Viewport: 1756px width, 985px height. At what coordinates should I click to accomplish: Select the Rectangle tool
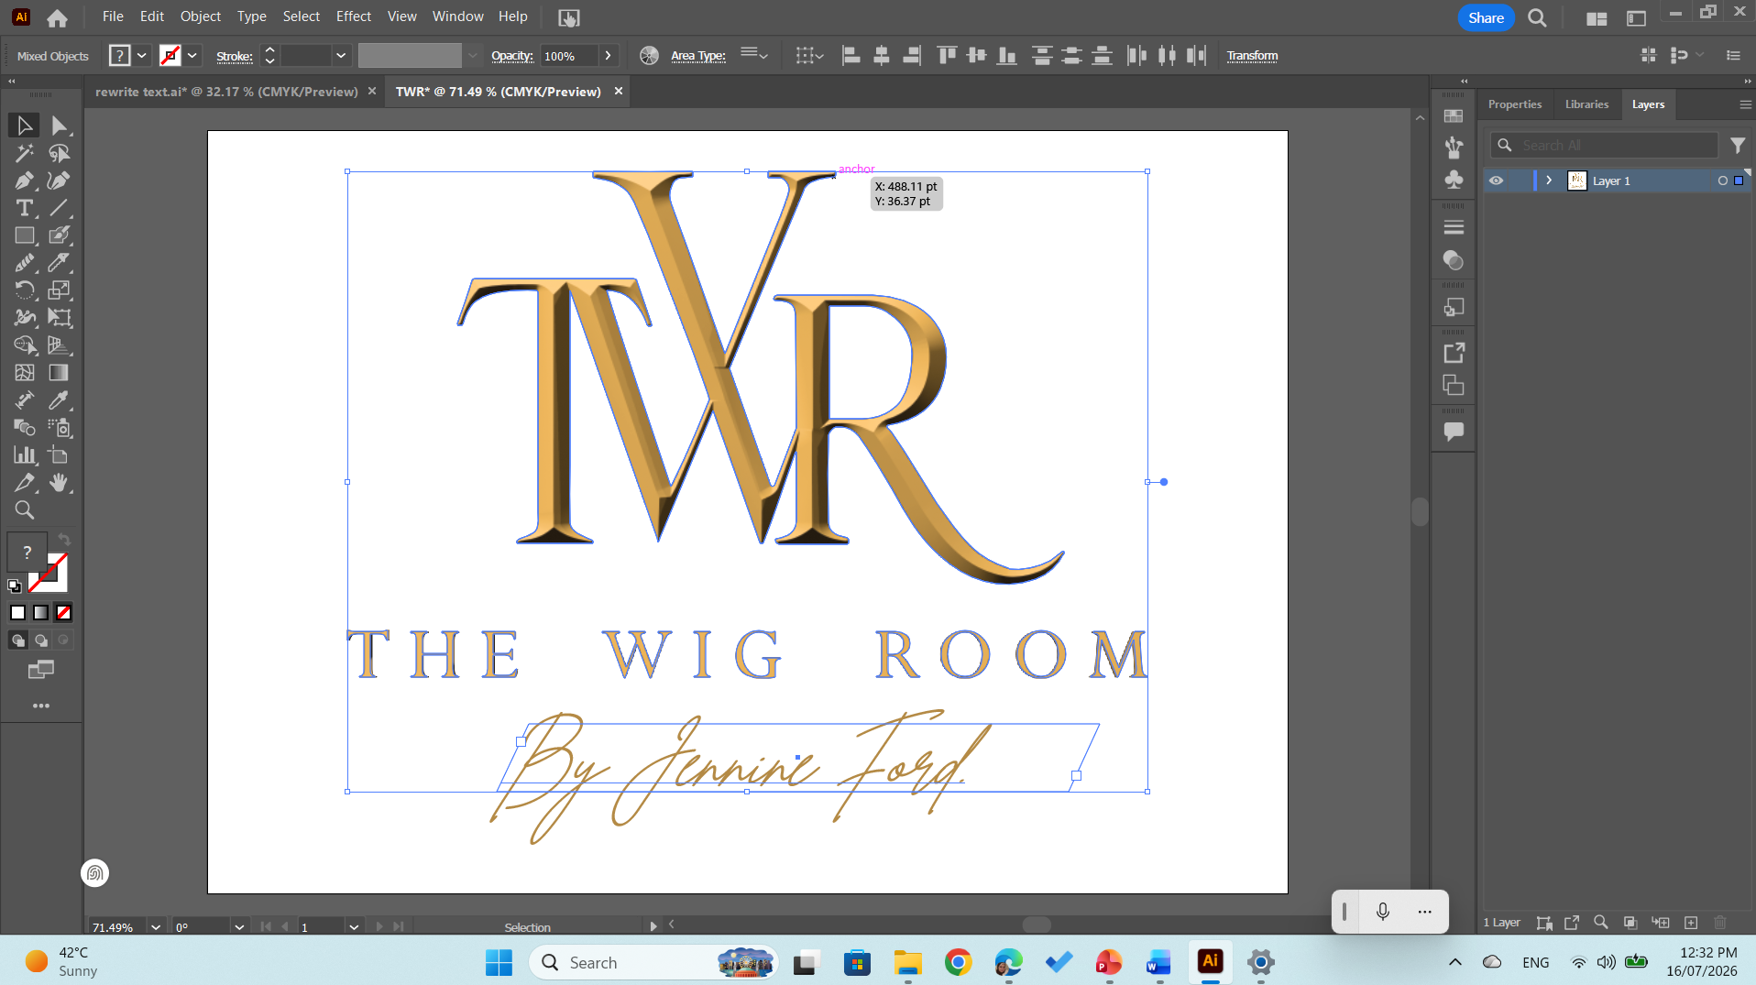pyautogui.click(x=25, y=235)
